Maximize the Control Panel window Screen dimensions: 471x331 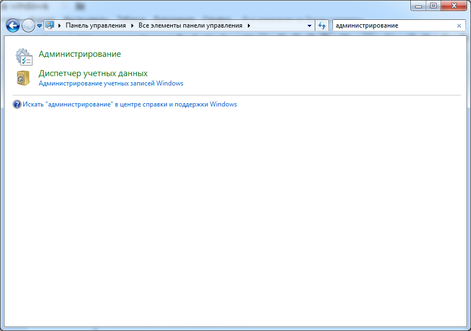(433, 6)
